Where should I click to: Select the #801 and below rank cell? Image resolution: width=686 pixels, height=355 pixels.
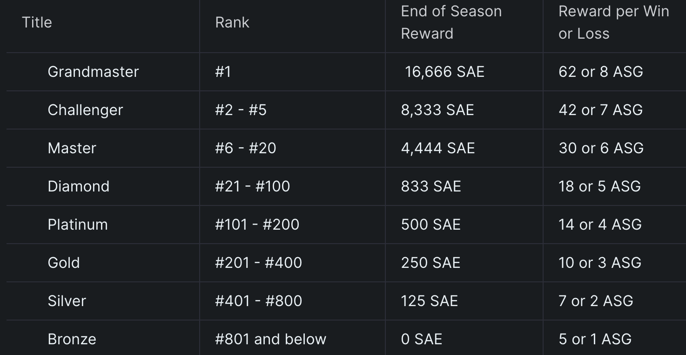270,339
